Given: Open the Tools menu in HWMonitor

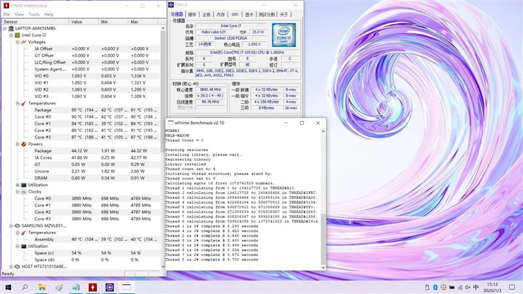Looking at the screenshot, I should point(34,14).
